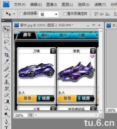117x129 pixels.
Task: Expand the toolbox double-arrow toggle
Action: click(3, 20)
